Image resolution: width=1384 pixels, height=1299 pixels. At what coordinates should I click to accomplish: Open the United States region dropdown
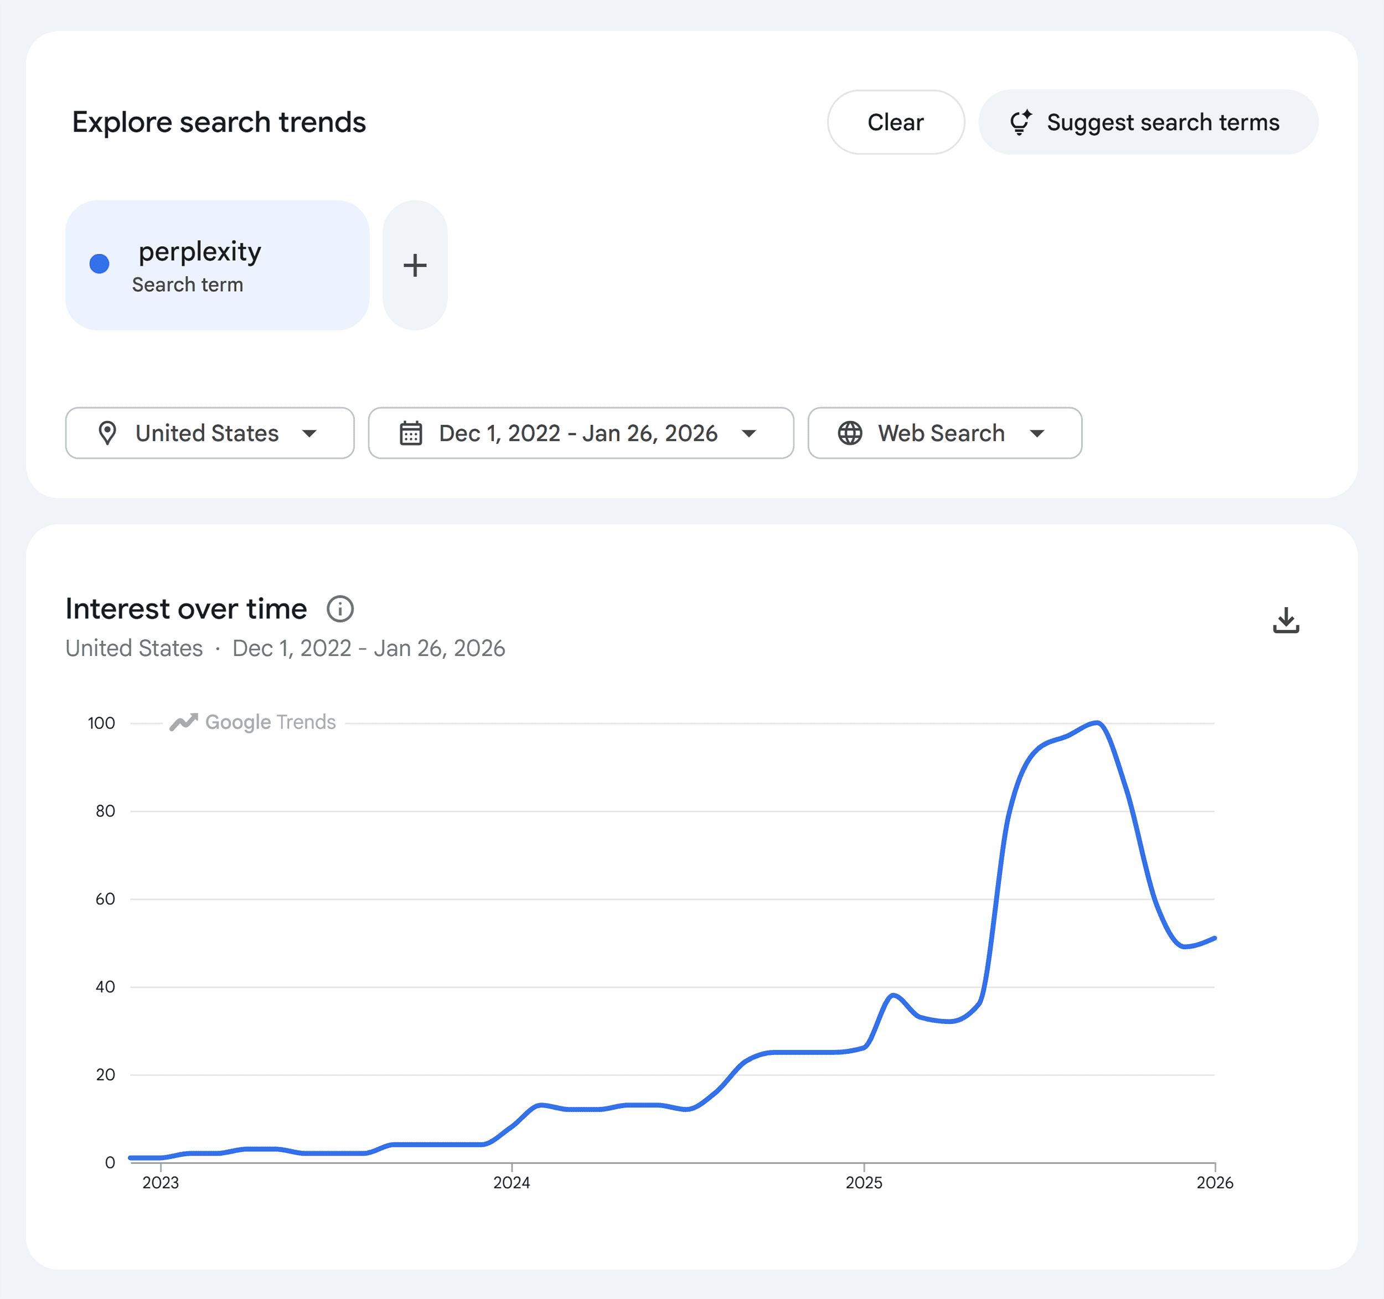(x=208, y=433)
